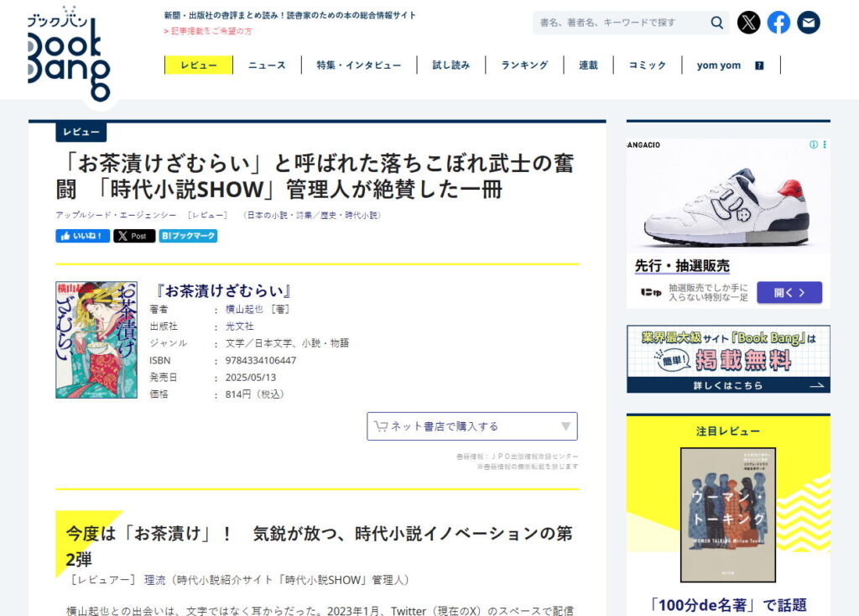
Task: Open 特集・インタビュー navigation tab
Action: coord(359,65)
